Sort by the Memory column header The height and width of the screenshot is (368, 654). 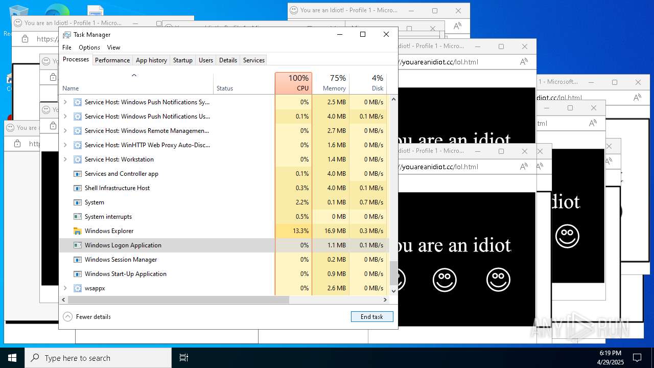(331, 84)
